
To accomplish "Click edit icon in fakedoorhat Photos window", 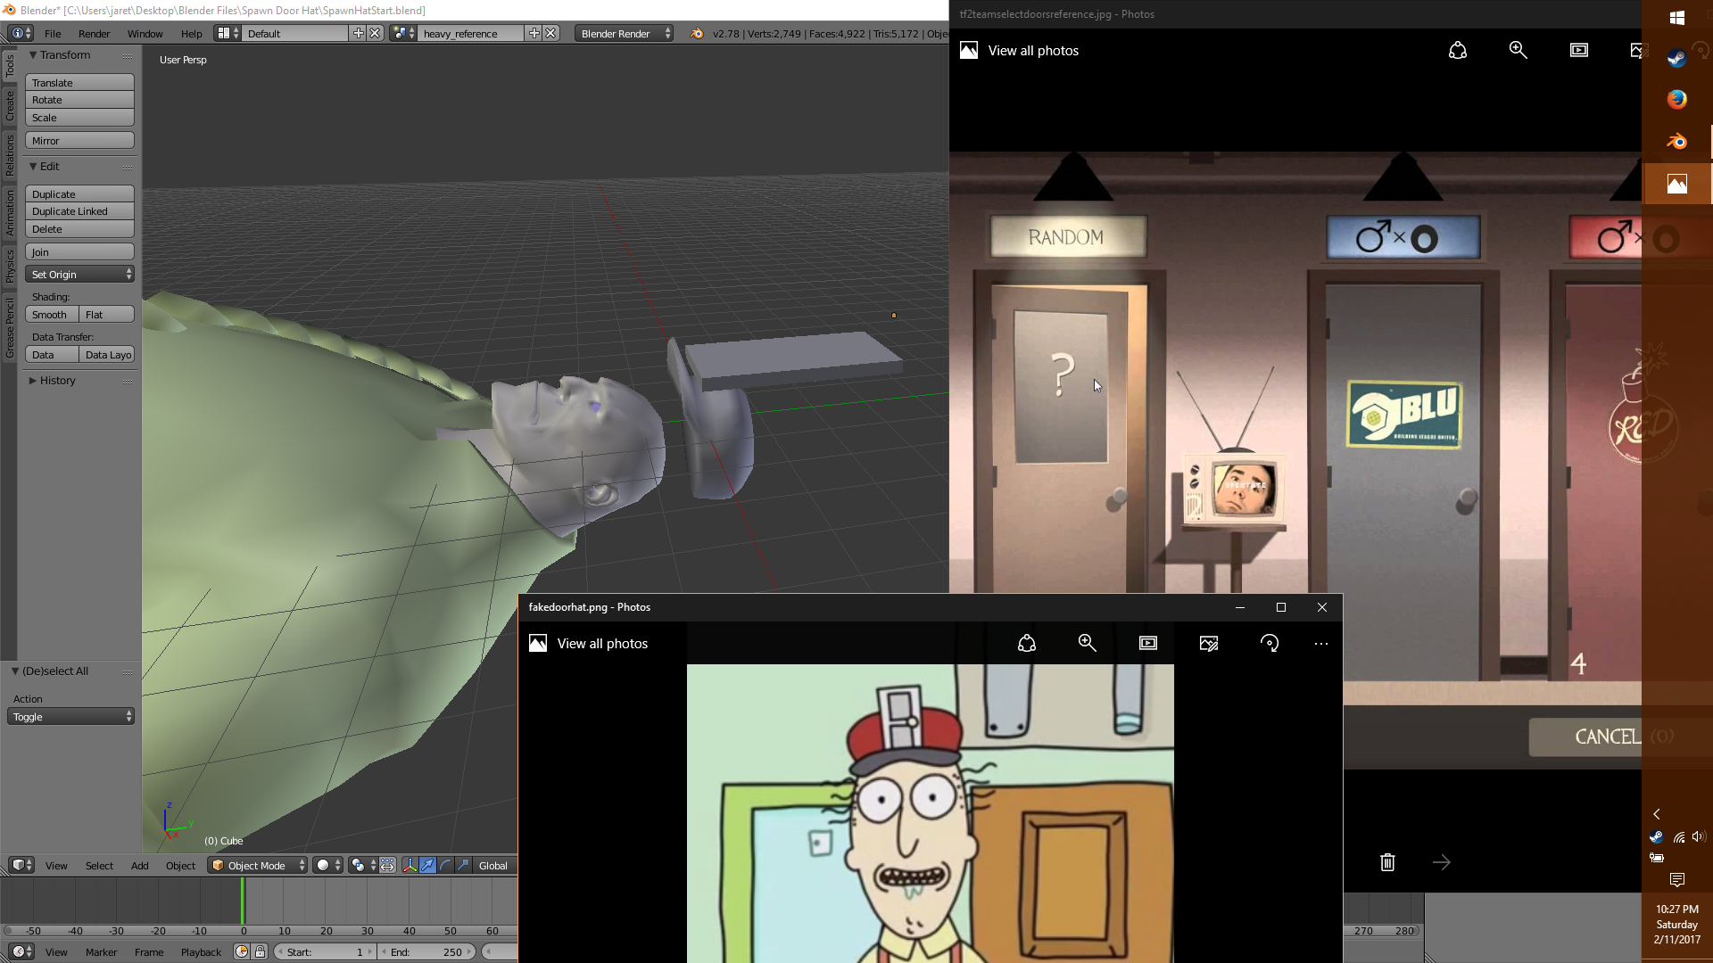I will tap(1209, 643).
